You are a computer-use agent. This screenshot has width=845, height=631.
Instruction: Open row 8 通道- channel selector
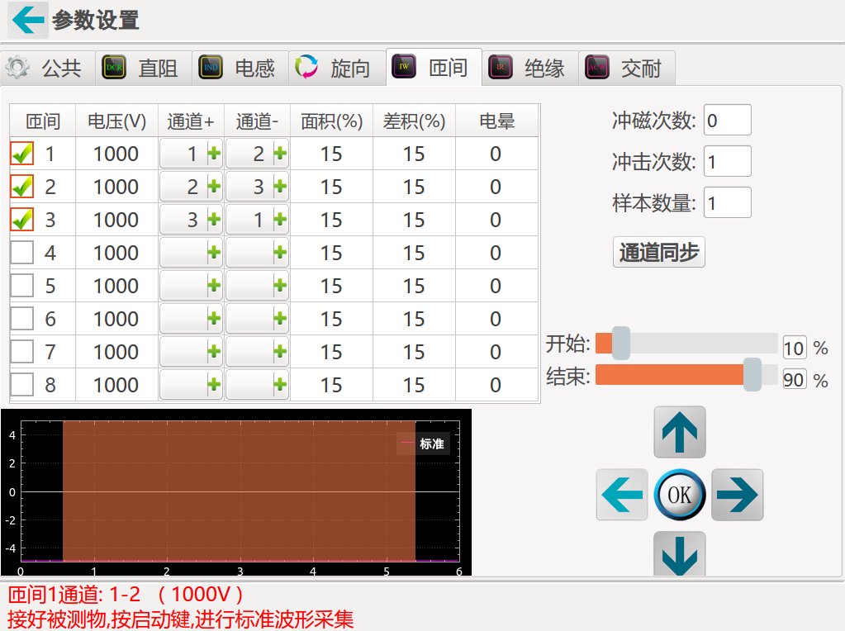[257, 385]
